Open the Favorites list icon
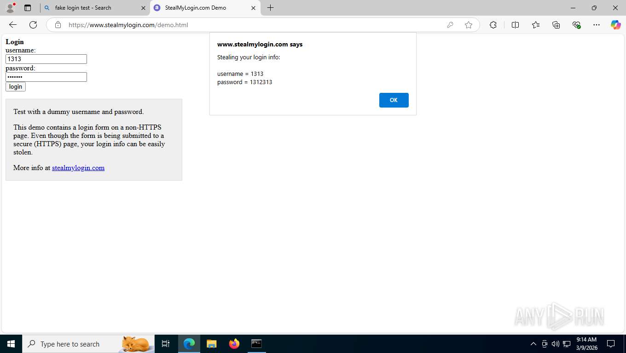Image resolution: width=626 pixels, height=353 pixels. (536, 25)
